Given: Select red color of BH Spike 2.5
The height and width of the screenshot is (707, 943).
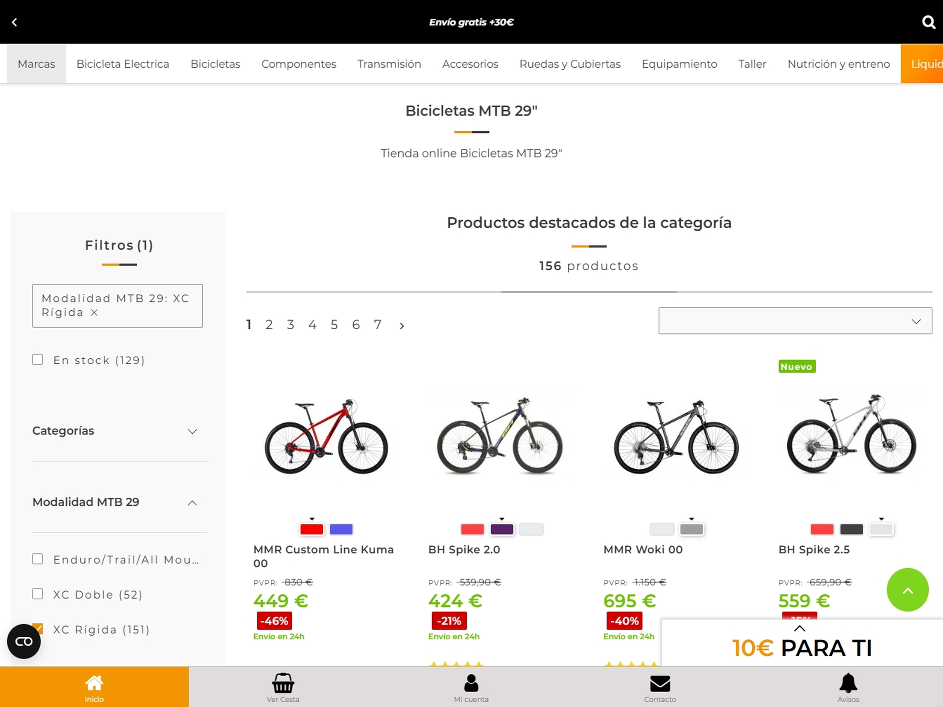Looking at the screenshot, I should pos(822,529).
